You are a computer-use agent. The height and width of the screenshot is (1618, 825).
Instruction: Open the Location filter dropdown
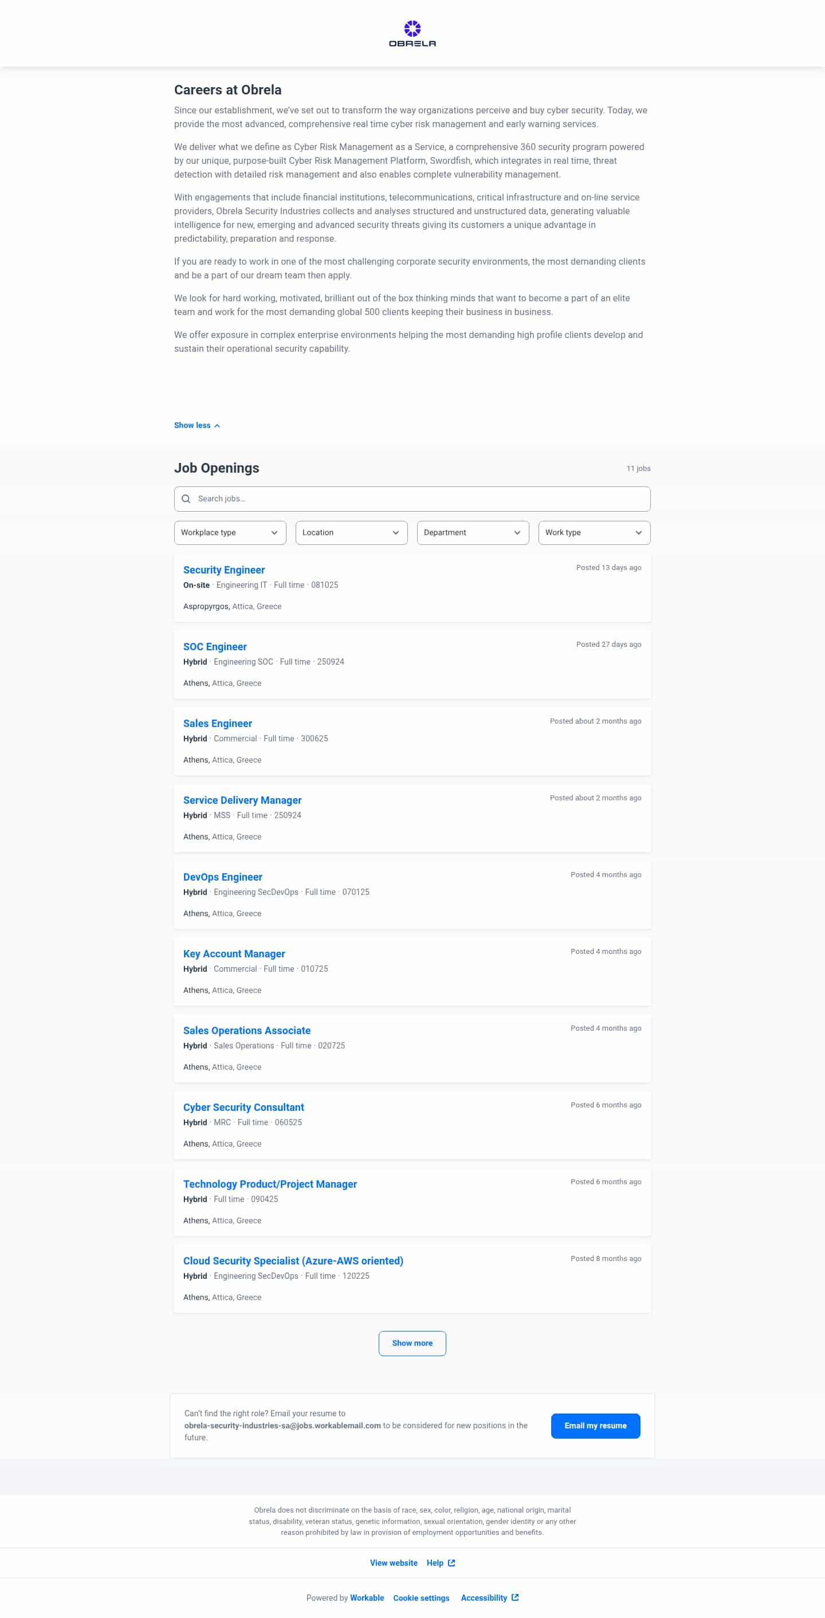click(351, 533)
